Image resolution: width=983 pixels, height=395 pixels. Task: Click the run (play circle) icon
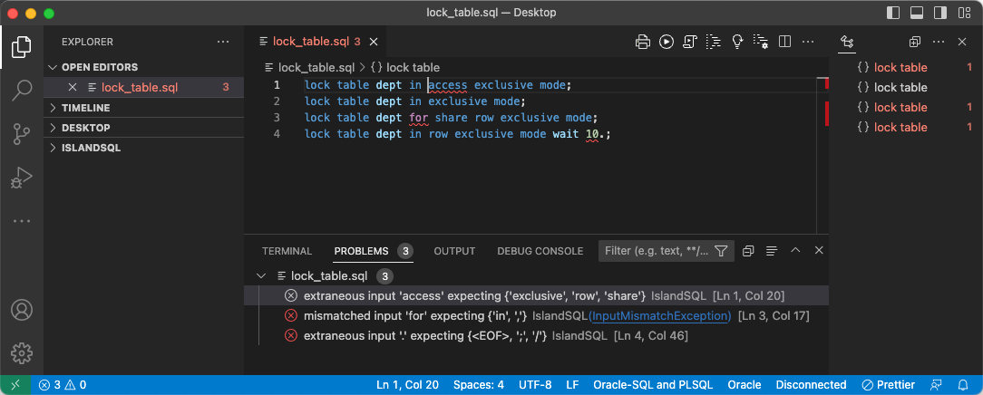666,42
